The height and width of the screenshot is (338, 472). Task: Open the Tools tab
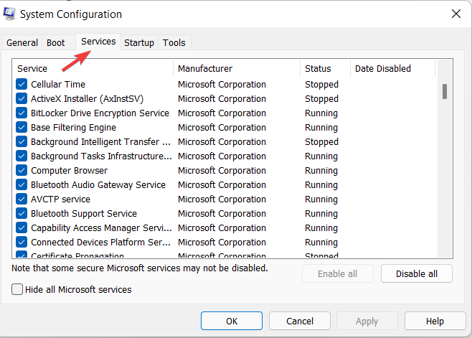[x=174, y=43]
